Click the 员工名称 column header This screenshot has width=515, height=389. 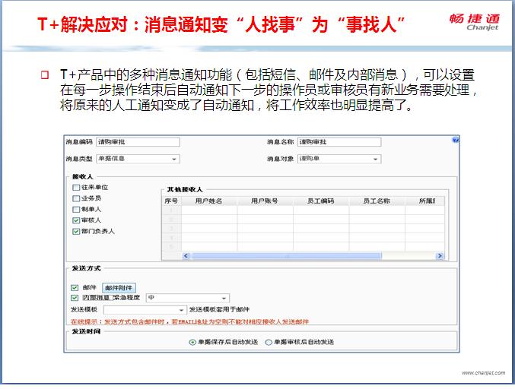pos(377,201)
